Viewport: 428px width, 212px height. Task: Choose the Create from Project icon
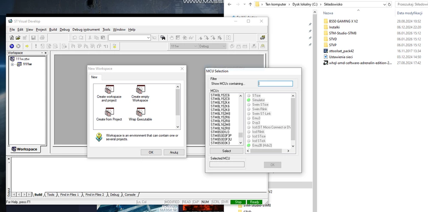pos(109,112)
